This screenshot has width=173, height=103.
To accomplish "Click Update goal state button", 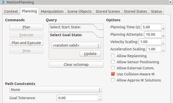I will pos(90,54).
